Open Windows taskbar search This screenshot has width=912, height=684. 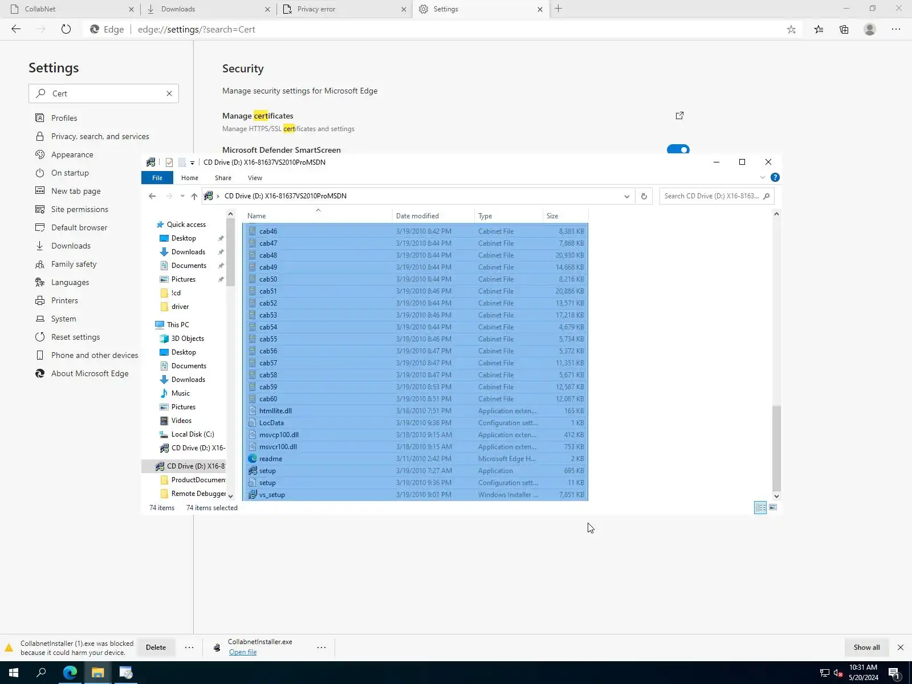click(41, 673)
